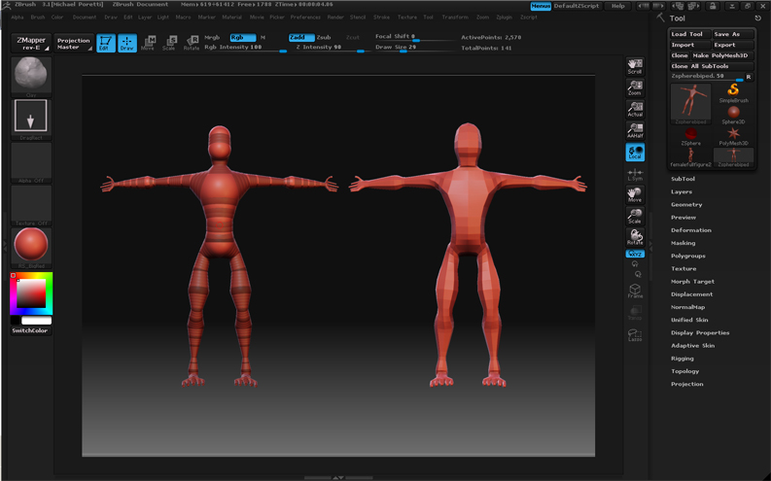Click the Load Tool button
The image size is (771, 481).
click(690, 34)
